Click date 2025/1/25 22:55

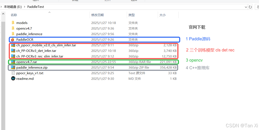[104, 62]
